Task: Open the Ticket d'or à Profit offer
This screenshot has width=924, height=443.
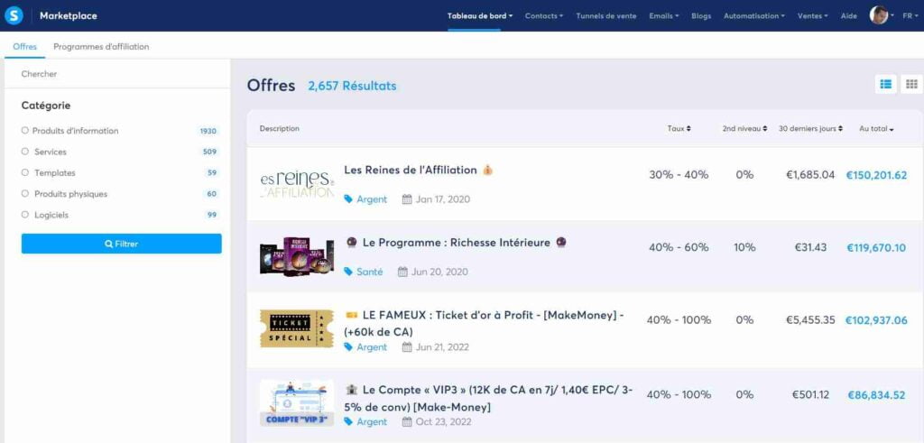Action: tap(484, 323)
